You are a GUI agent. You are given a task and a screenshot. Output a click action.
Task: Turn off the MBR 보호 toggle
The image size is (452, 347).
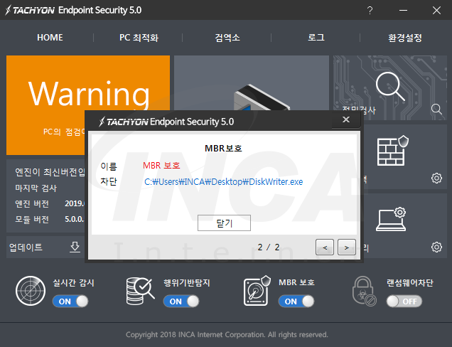tap(296, 301)
